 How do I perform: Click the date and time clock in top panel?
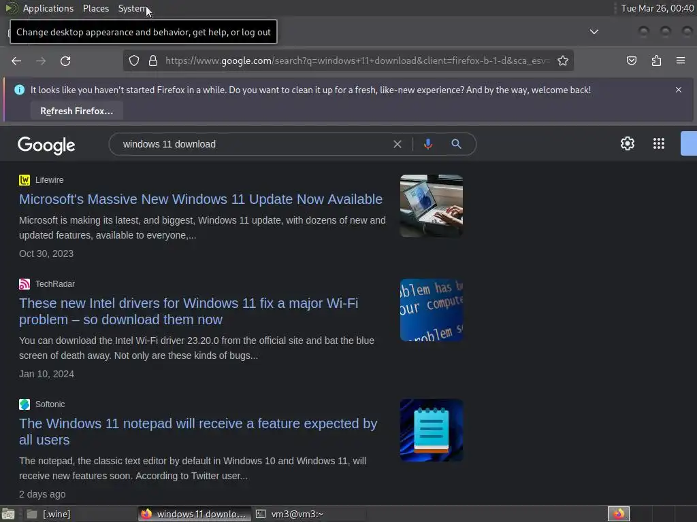click(658, 8)
